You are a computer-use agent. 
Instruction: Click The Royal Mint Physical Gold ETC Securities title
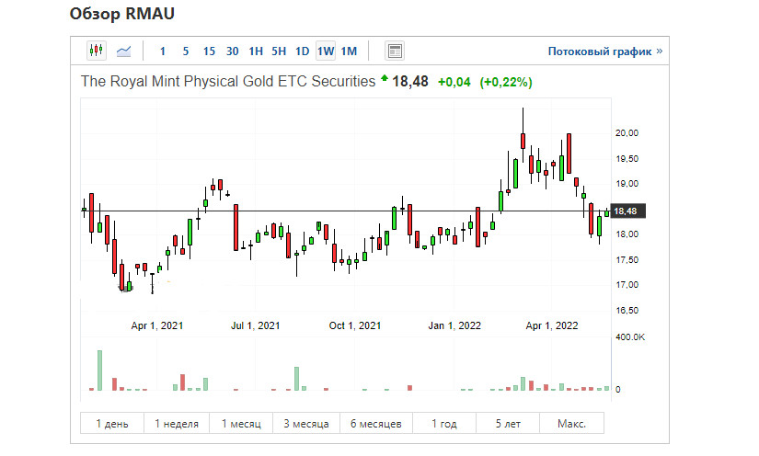228,81
